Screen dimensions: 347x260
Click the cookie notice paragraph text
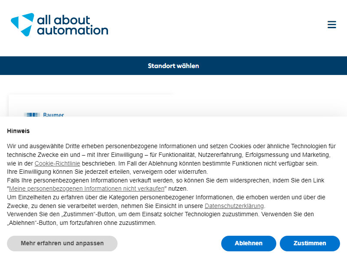171,185
